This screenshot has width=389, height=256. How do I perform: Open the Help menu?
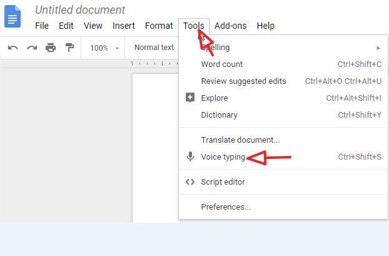pyautogui.click(x=266, y=26)
